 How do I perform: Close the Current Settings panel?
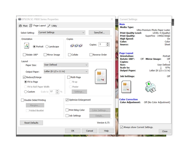pos(165,131)
